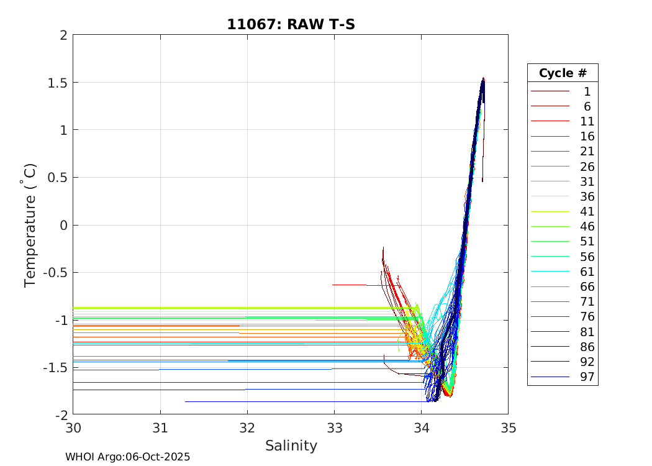Select the 'Temperature (°C)' y-axis label

pyautogui.click(x=30, y=225)
